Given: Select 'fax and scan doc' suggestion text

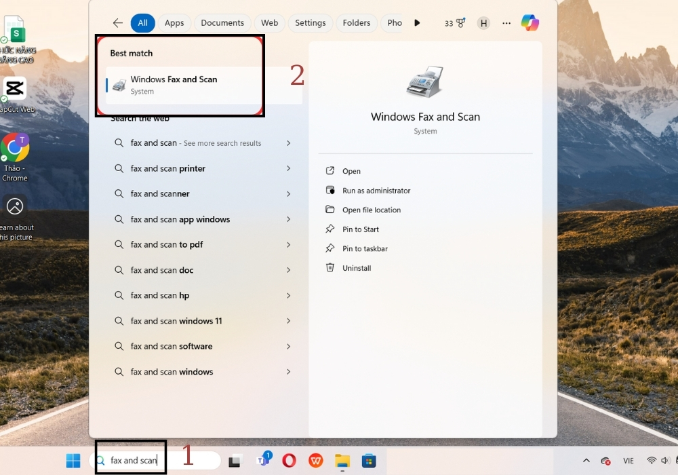Looking at the screenshot, I should click(x=162, y=270).
